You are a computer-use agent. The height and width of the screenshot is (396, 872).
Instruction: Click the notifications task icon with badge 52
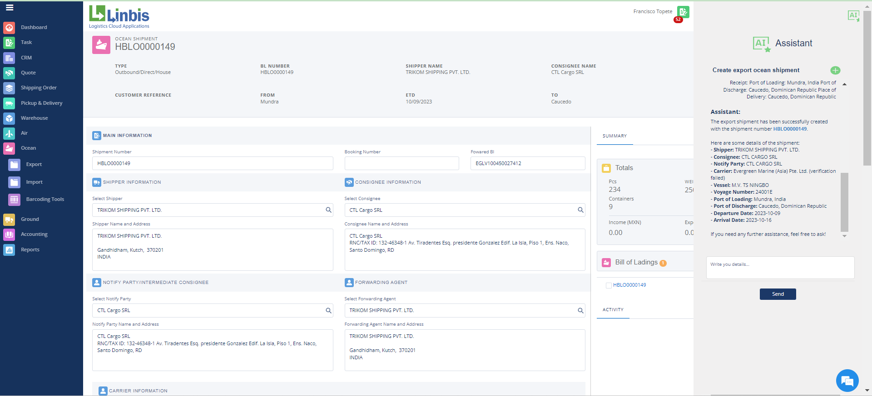click(683, 12)
